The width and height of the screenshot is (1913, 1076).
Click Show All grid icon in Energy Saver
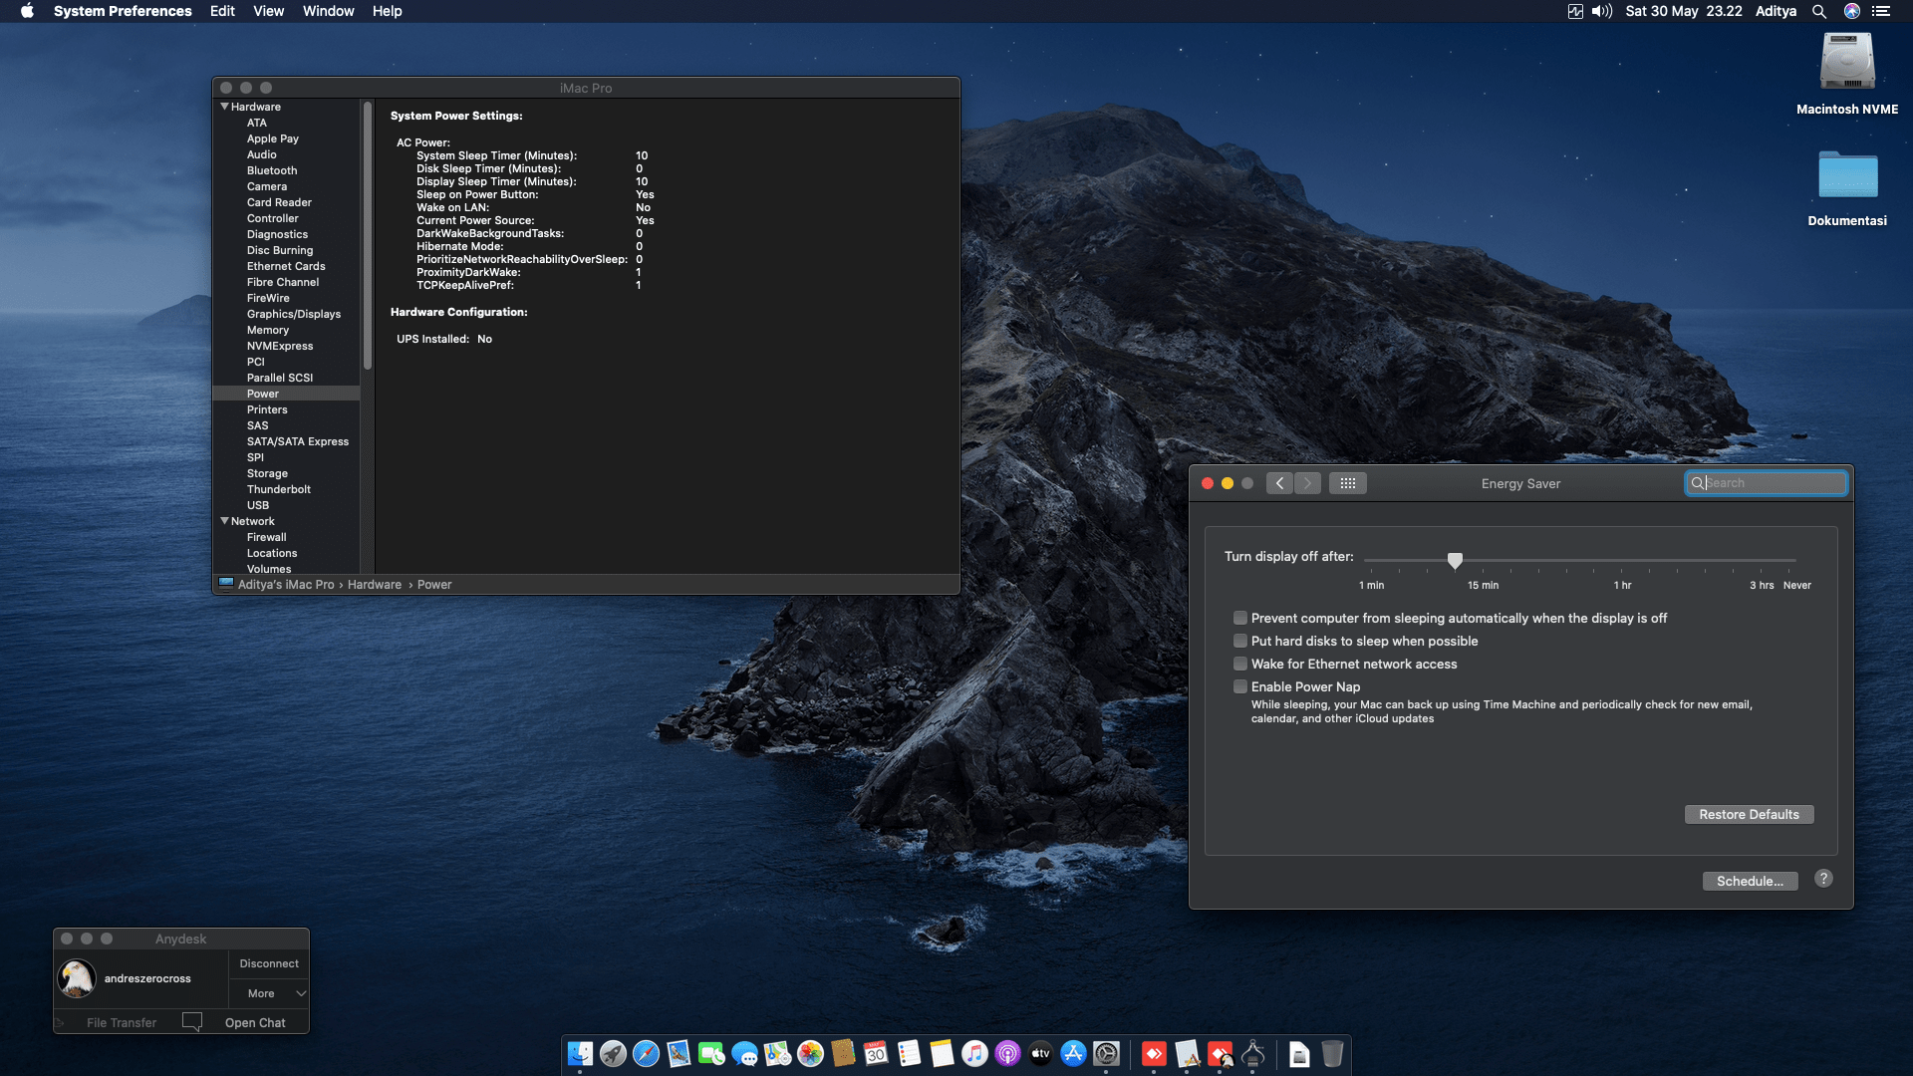click(x=1347, y=483)
